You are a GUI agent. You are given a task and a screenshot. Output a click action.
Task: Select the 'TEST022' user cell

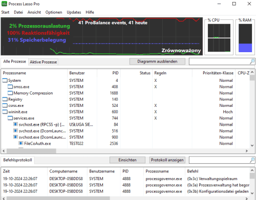click(76, 143)
